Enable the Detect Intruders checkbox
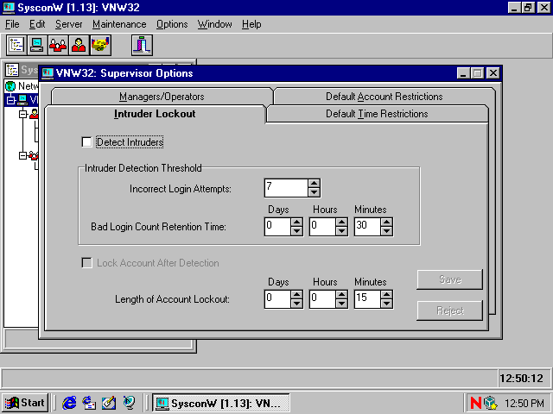 (86, 142)
